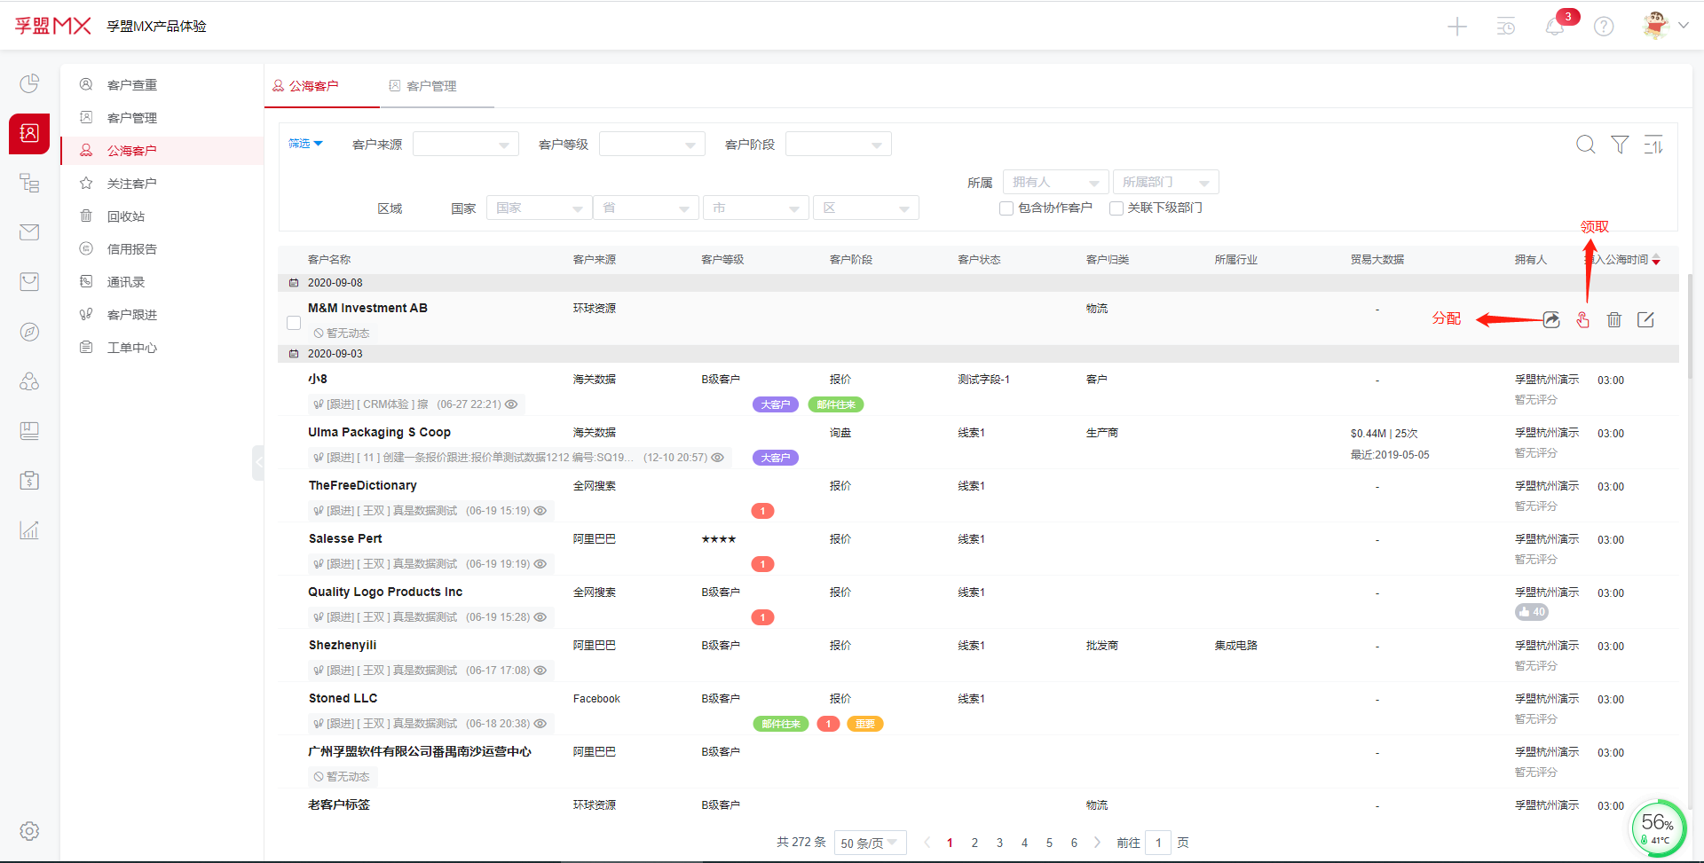
Task: Delete M&M Investment AB via trash icon
Action: pyautogui.click(x=1613, y=320)
